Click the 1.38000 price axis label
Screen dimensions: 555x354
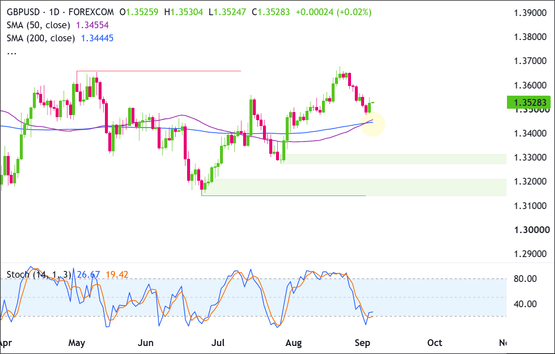point(530,37)
